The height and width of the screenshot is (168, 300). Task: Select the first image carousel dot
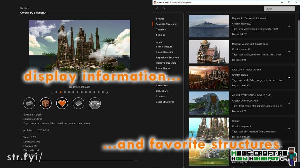pos(56,92)
